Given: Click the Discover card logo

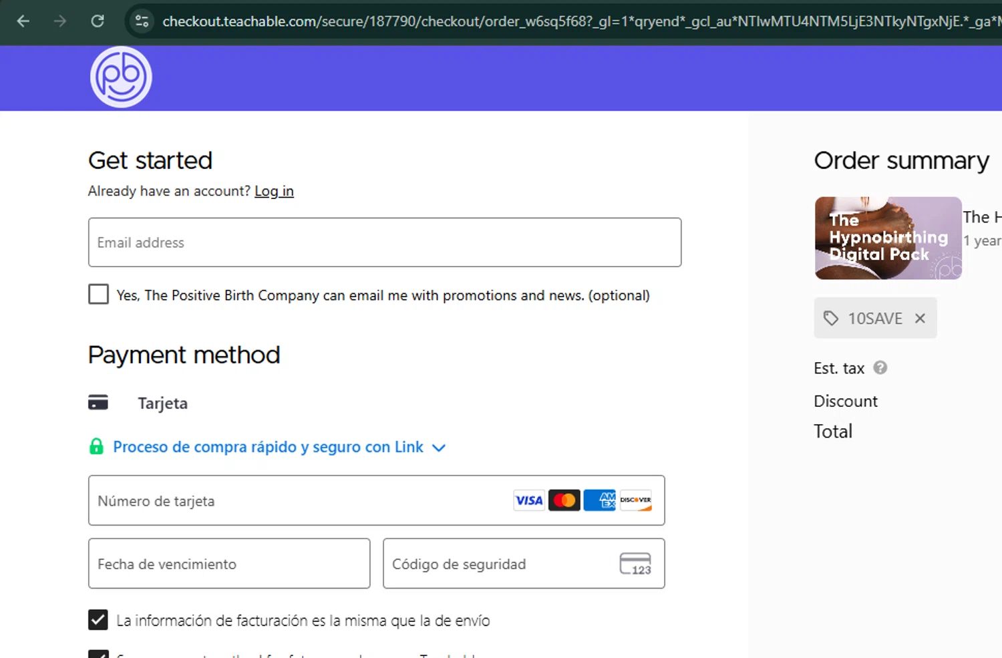Looking at the screenshot, I should [x=635, y=500].
